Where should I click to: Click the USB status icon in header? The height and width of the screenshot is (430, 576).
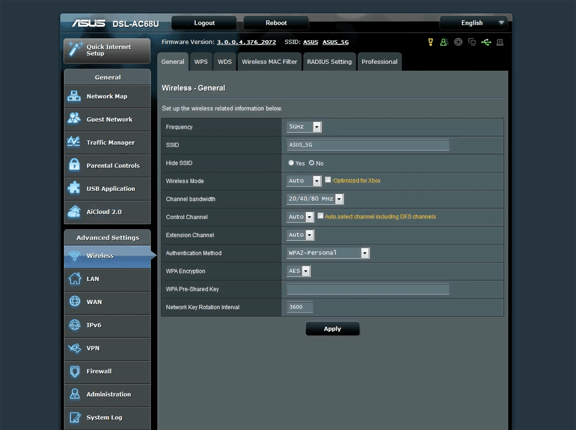(x=486, y=42)
